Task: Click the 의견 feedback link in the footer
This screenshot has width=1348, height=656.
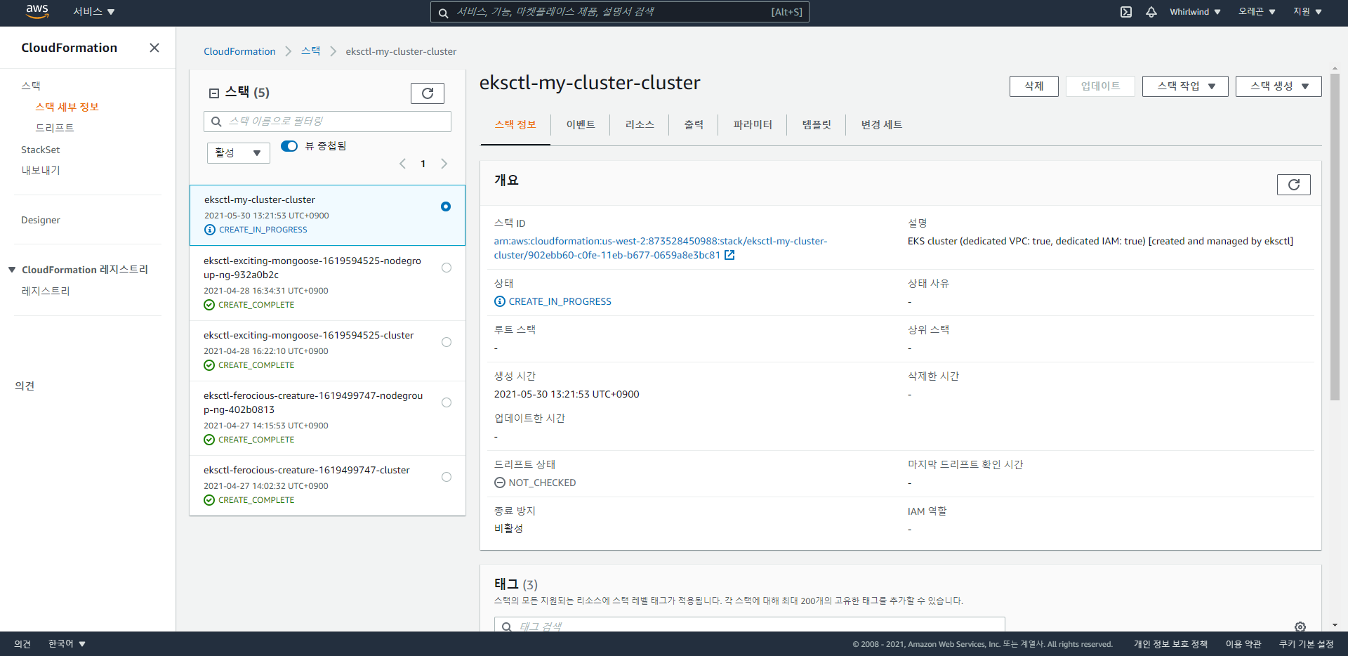Action: click(22, 644)
